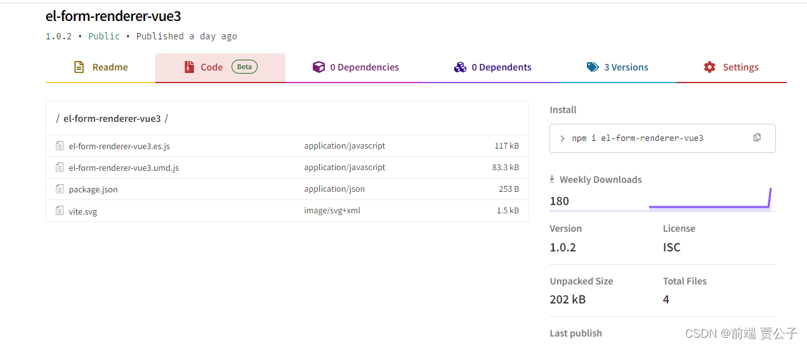Click the 180 weekly downloads value
This screenshot has height=346, width=807.
(560, 201)
